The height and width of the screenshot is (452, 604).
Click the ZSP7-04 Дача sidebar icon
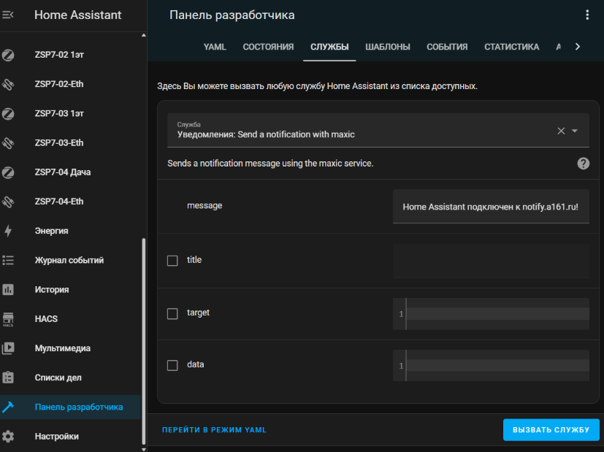click(x=8, y=172)
